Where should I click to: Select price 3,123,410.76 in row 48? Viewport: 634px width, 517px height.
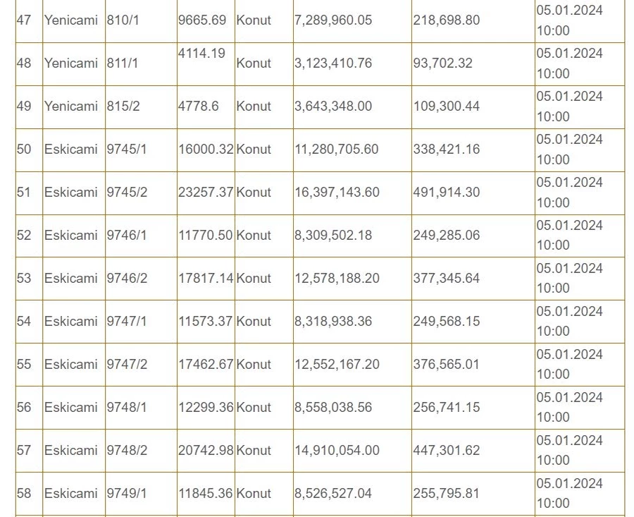pyautogui.click(x=332, y=63)
